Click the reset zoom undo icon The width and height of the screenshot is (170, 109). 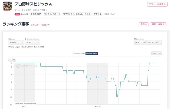point(10,59)
